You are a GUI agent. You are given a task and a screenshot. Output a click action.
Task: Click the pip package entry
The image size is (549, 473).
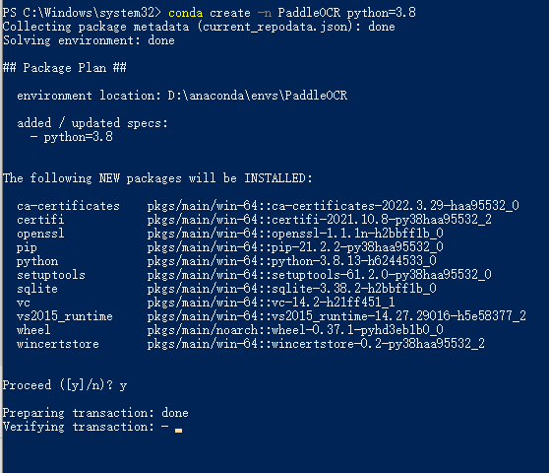pyautogui.click(x=27, y=247)
